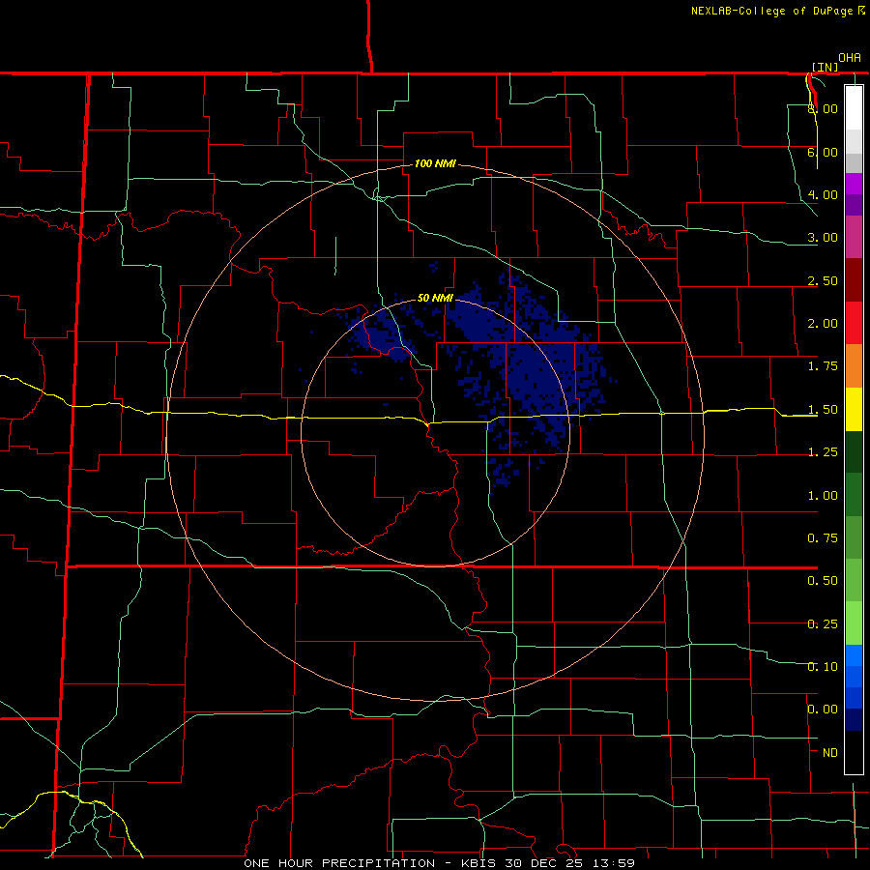Click the 1.75 legend value
The width and height of the screenshot is (870, 870).
(823, 366)
